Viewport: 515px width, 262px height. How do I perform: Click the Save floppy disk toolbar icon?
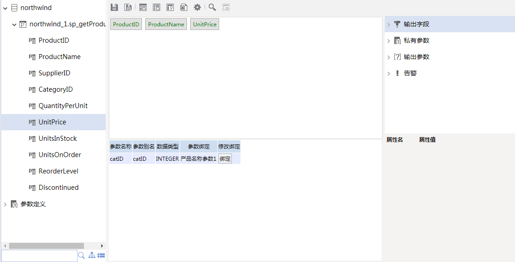click(114, 7)
